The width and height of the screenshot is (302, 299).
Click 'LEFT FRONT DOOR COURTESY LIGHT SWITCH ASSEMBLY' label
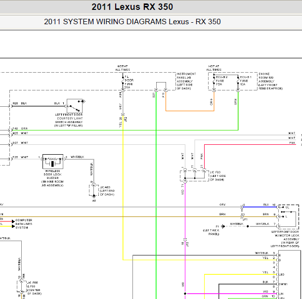tap(69, 120)
